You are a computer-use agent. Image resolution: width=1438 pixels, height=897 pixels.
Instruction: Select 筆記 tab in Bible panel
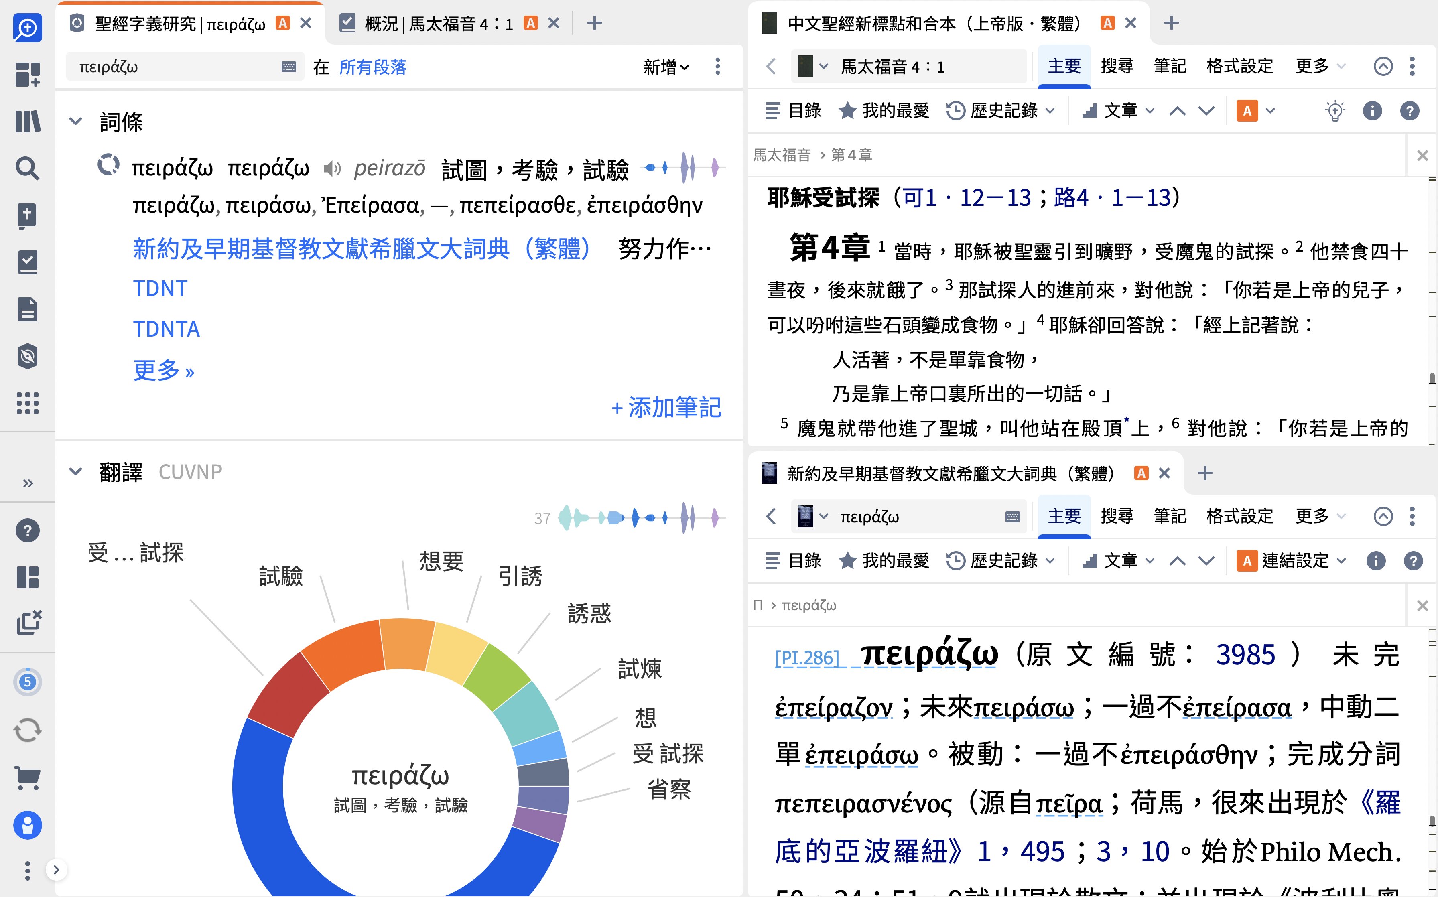point(1170,67)
